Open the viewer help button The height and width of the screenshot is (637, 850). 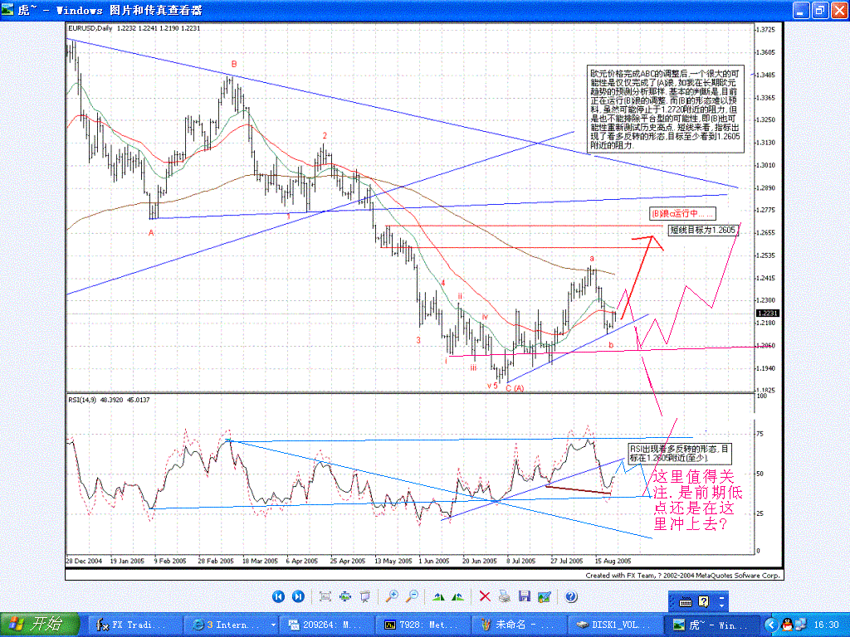click(571, 596)
